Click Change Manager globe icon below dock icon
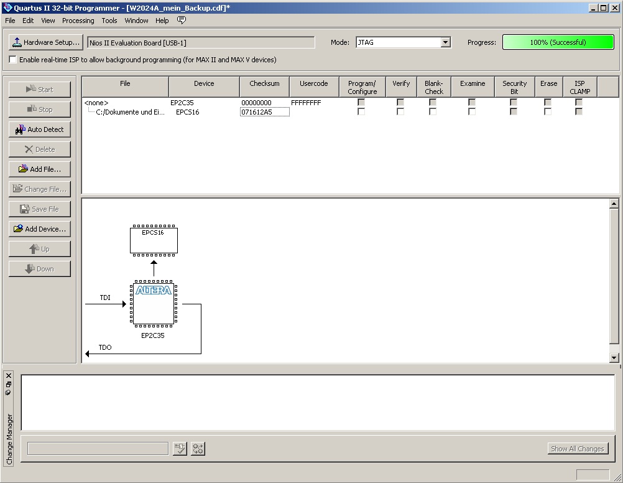The height and width of the screenshot is (483, 623). pos(8,392)
